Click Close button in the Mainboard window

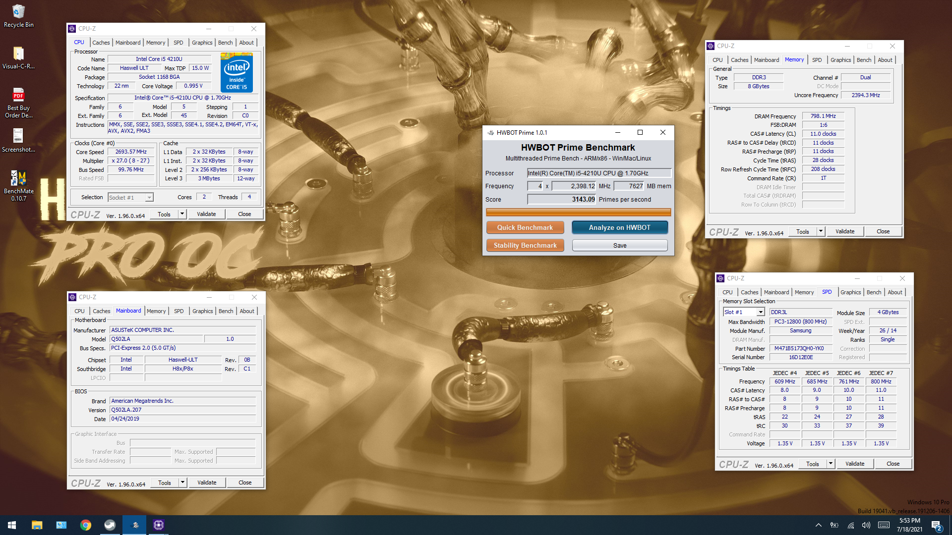click(245, 482)
